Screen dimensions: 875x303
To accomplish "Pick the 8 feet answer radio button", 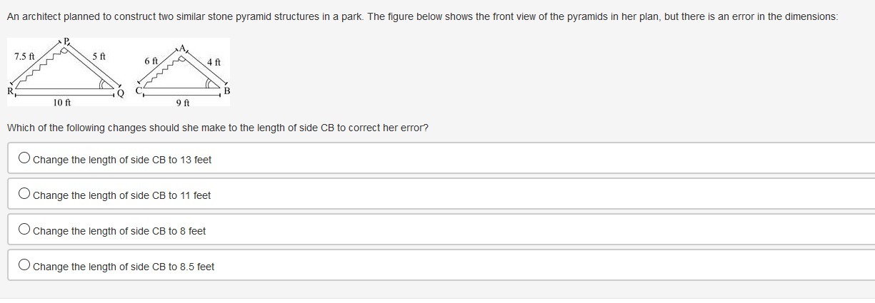I will tap(25, 230).
